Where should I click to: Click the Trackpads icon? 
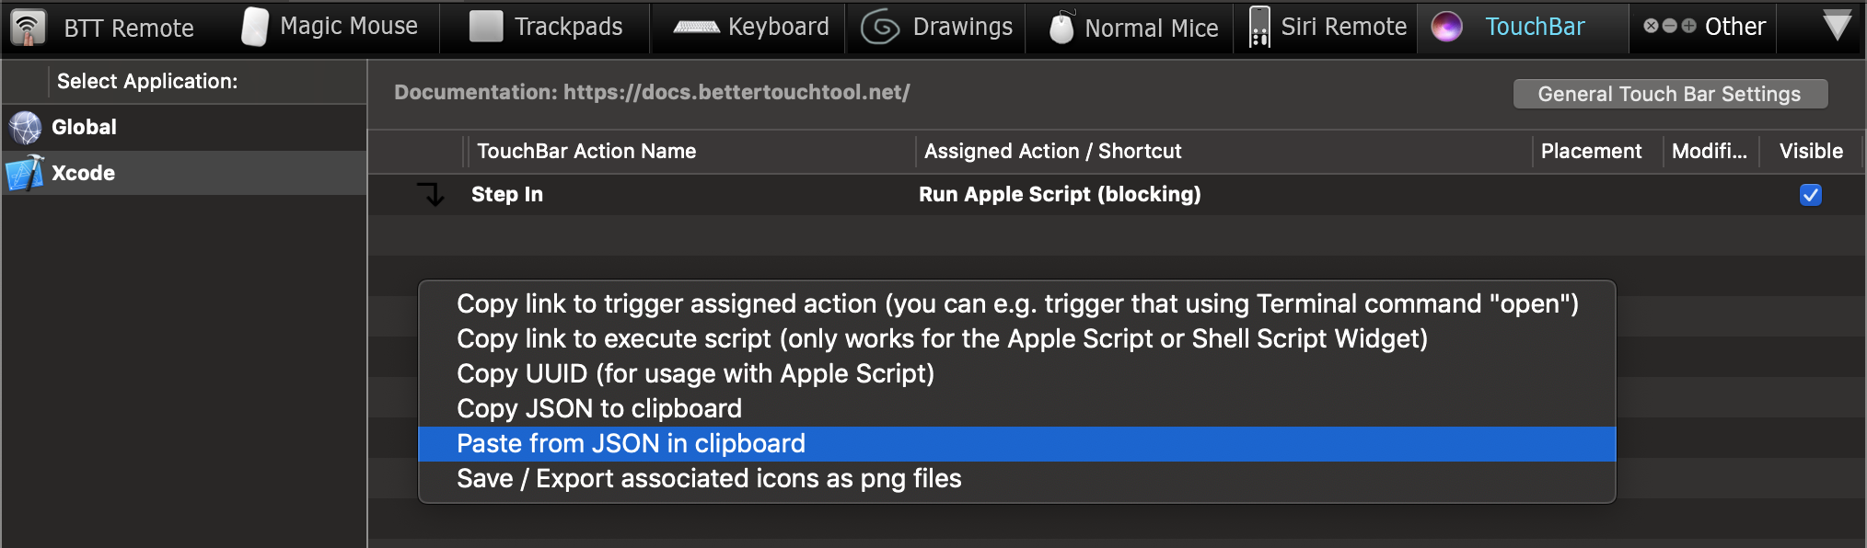485,27
